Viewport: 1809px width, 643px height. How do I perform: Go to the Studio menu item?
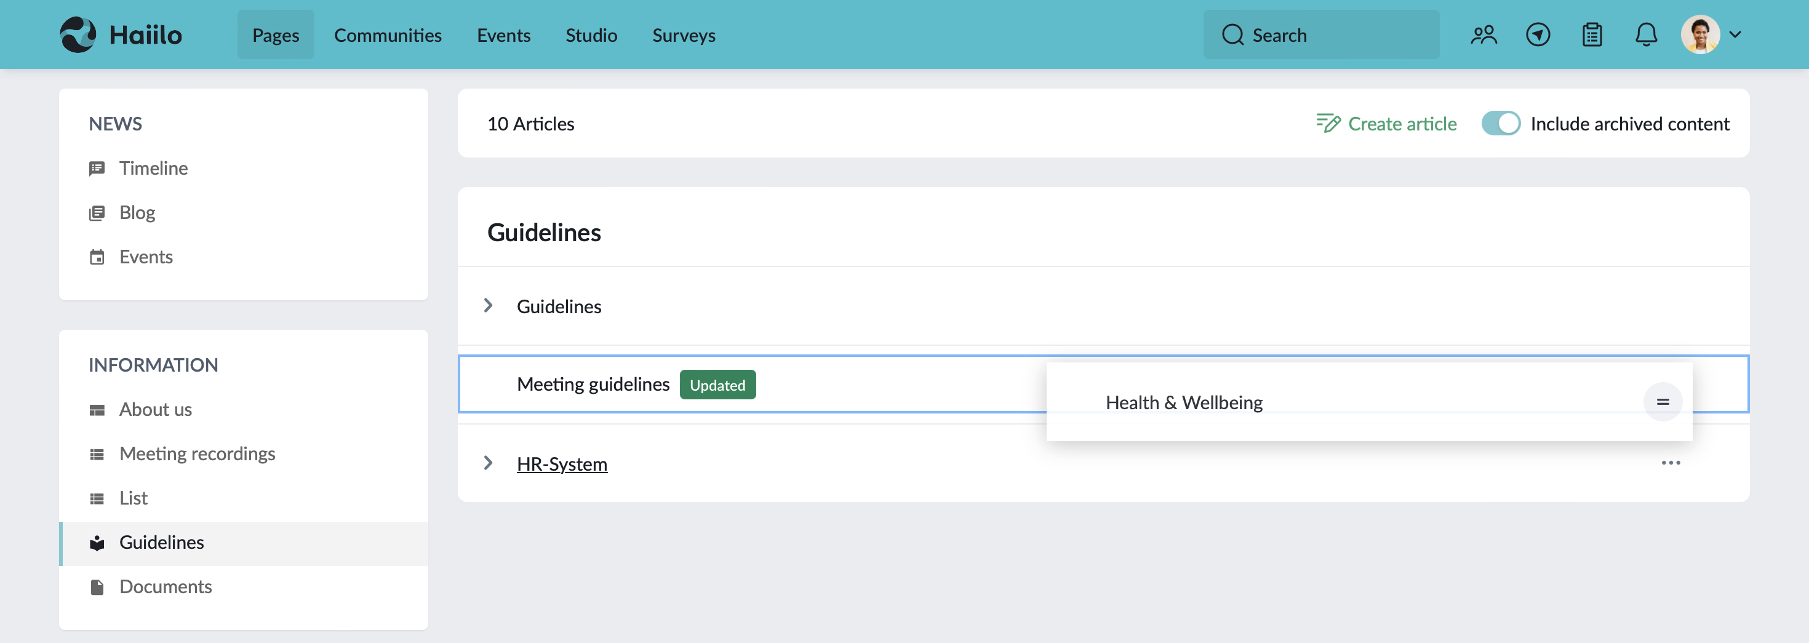[x=591, y=34]
